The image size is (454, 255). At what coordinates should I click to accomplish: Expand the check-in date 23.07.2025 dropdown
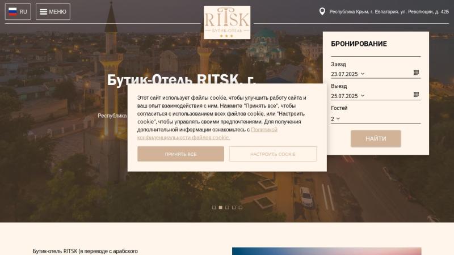click(x=348, y=74)
